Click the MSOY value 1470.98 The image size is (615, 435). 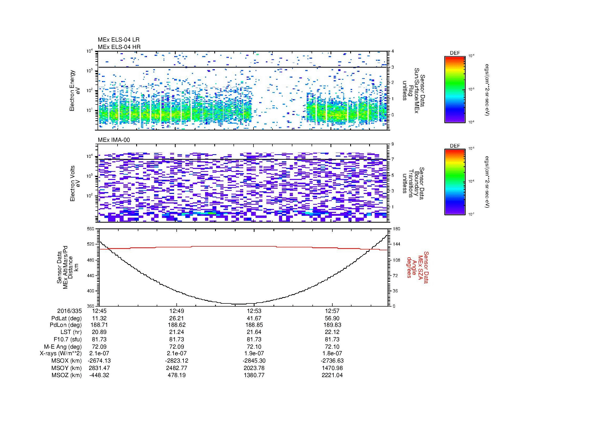click(x=332, y=368)
